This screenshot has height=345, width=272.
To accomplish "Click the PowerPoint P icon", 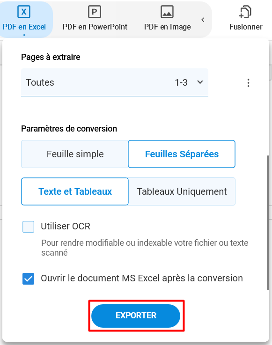I will [x=95, y=12].
